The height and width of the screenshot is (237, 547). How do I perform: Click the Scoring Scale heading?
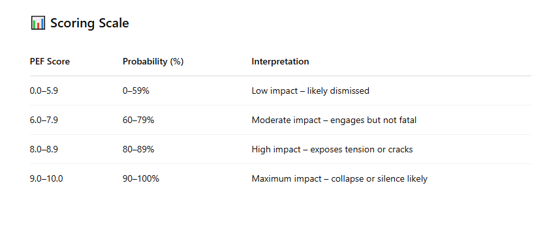pos(89,23)
